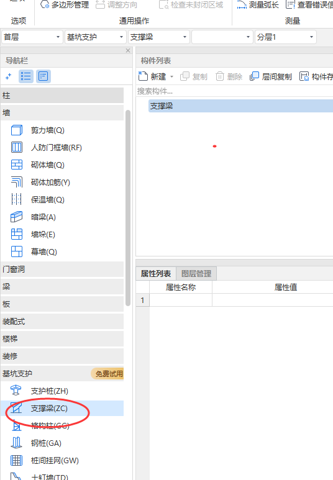Open the 基坑支护 category dropdown
The height and width of the screenshot is (480, 333).
[96, 37]
